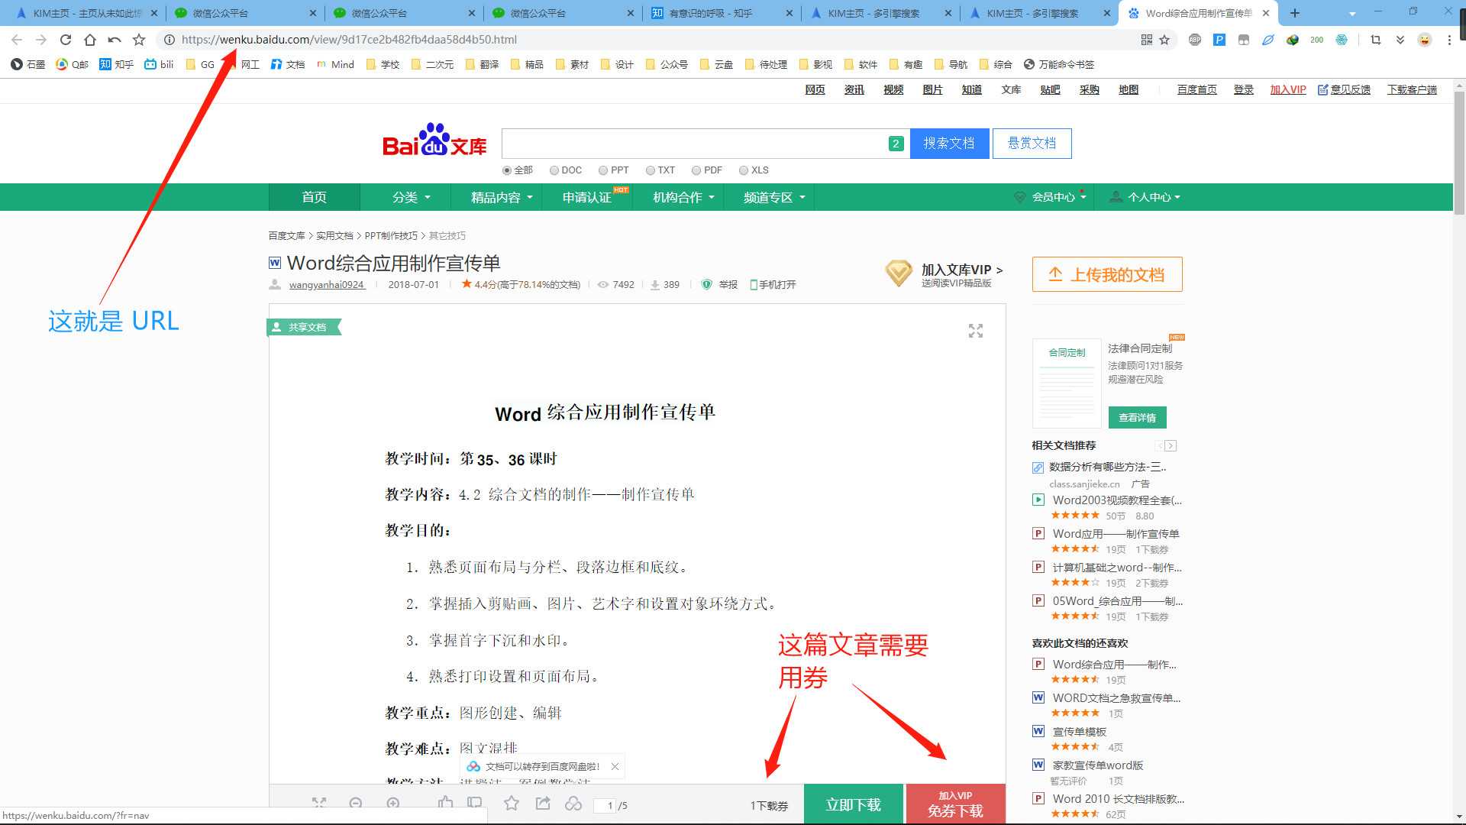The image size is (1466, 825).
Task: Click the zoom in magnifier icon
Action: point(393,803)
